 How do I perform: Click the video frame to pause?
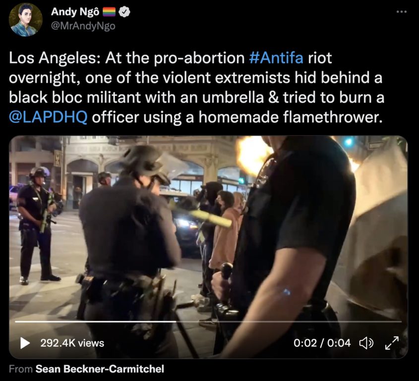208,227
